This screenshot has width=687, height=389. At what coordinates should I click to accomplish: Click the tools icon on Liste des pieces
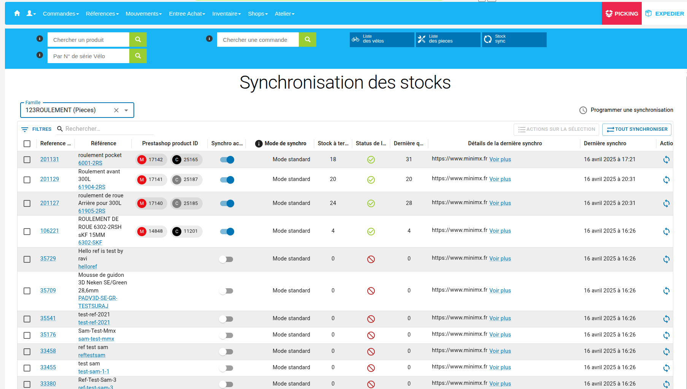(421, 39)
